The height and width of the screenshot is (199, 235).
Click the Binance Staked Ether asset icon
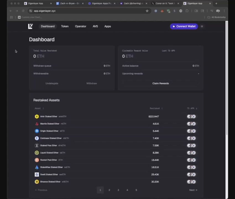click(37, 182)
